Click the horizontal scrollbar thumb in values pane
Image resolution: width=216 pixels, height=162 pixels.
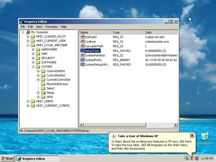(x=114, y=125)
